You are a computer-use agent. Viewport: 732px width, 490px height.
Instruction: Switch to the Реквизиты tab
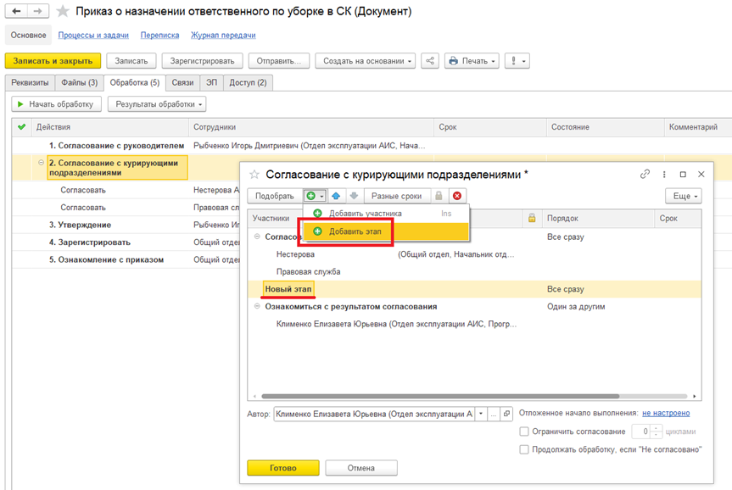(x=30, y=82)
